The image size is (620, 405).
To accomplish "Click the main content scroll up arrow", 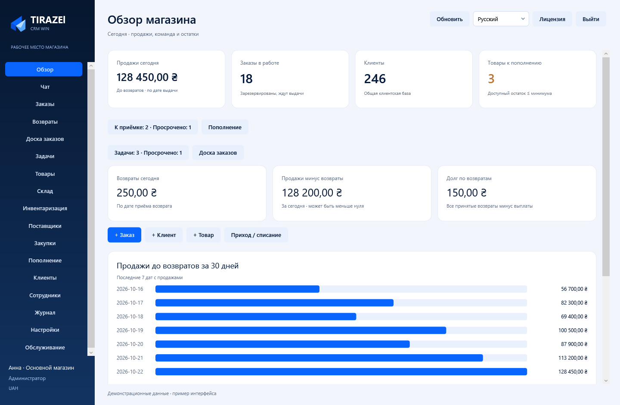I will (x=606, y=54).
